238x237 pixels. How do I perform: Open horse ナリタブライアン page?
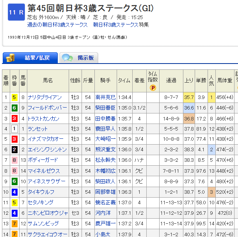click(44, 97)
